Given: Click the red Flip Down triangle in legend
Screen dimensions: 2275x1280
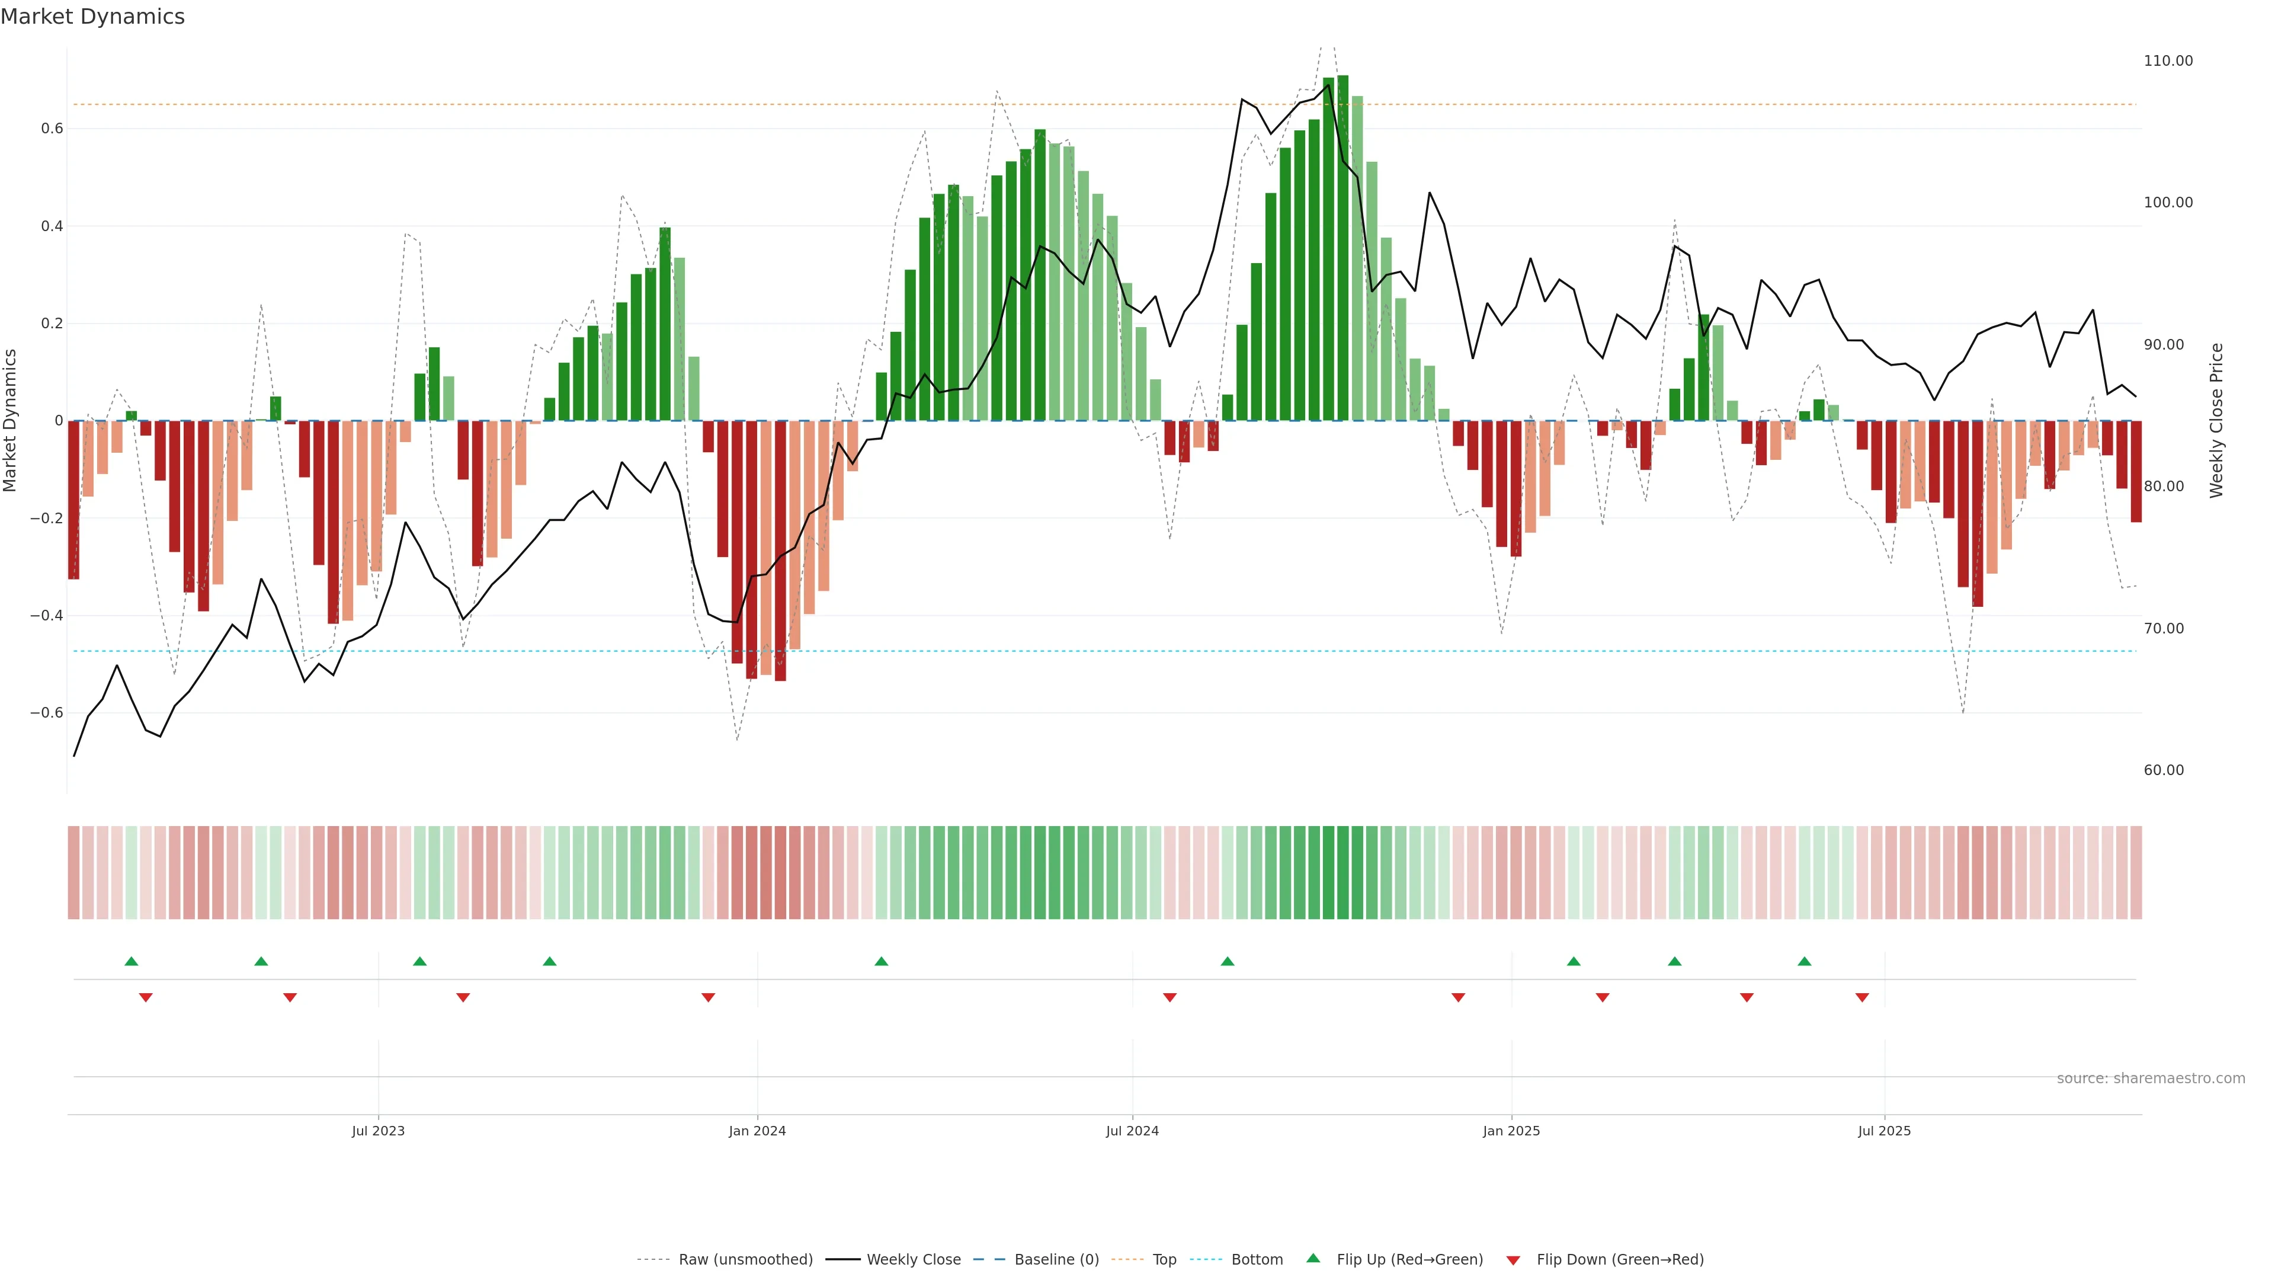Looking at the screenshot, I should pyautogui.click(x=1513, y=1260).
